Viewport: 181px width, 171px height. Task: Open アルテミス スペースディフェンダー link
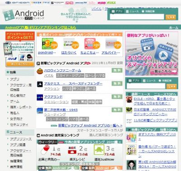coord(73,83)
